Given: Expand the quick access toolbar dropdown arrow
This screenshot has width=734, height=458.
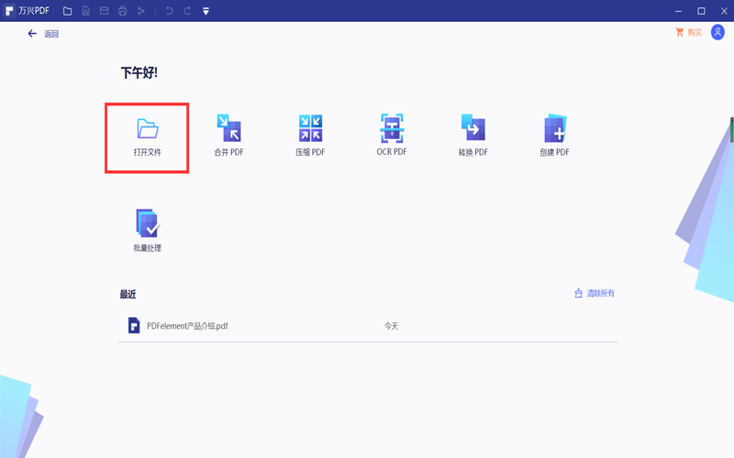Looking at the screenshot, I should pos(206,11).
